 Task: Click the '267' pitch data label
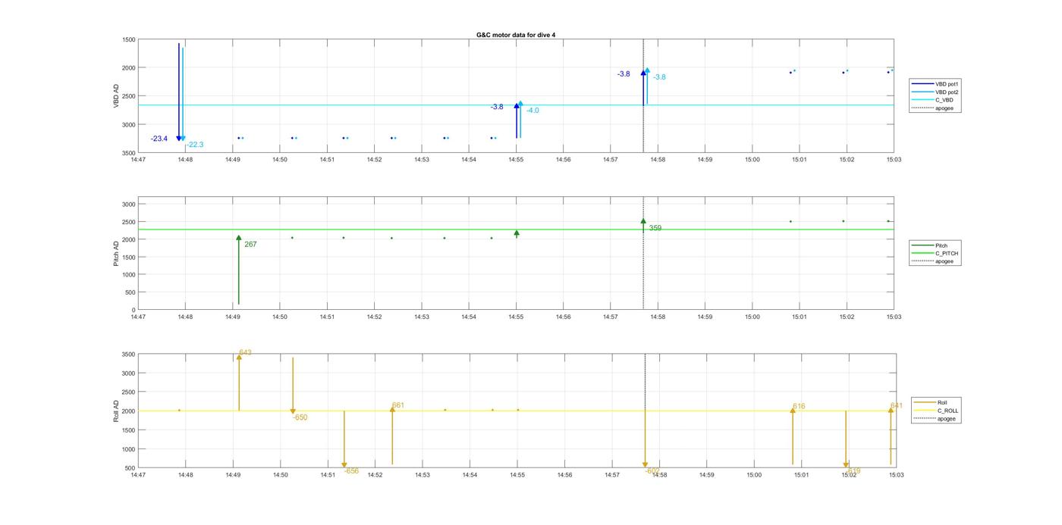pyautogui.click(x=250, y=245)
